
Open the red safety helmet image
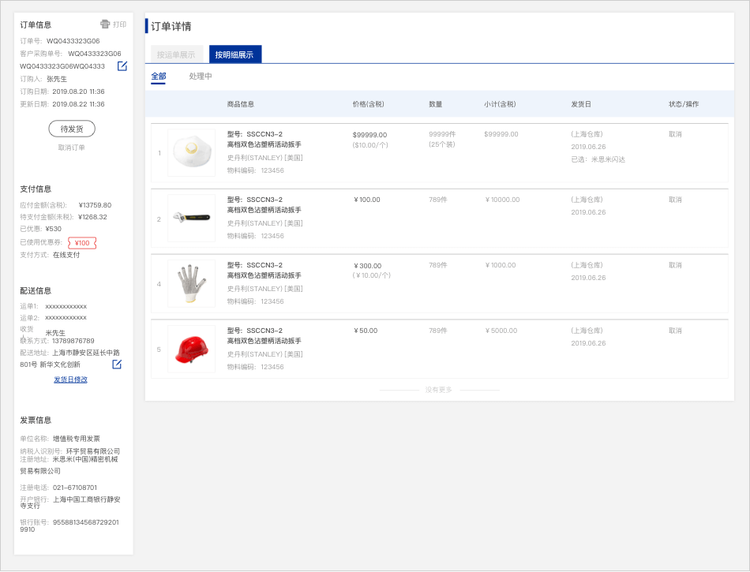191,349
